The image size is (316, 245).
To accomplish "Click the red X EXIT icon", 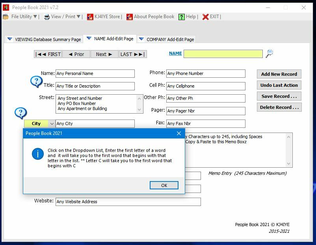I will click(205, 17).
